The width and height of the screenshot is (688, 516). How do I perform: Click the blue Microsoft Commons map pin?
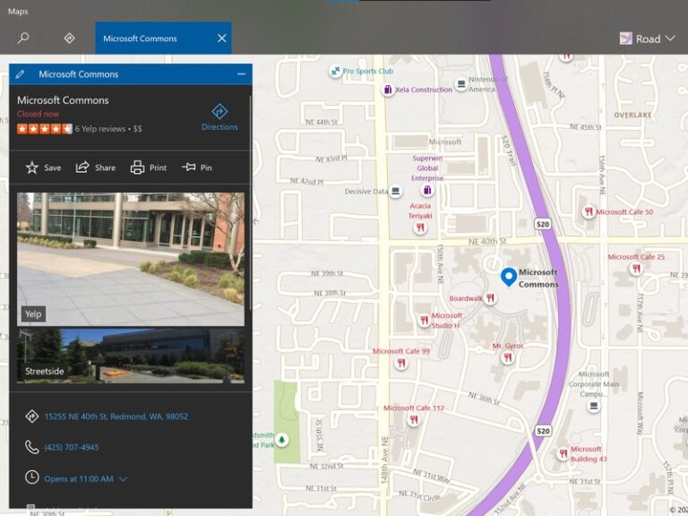click(x=508, y=277)
